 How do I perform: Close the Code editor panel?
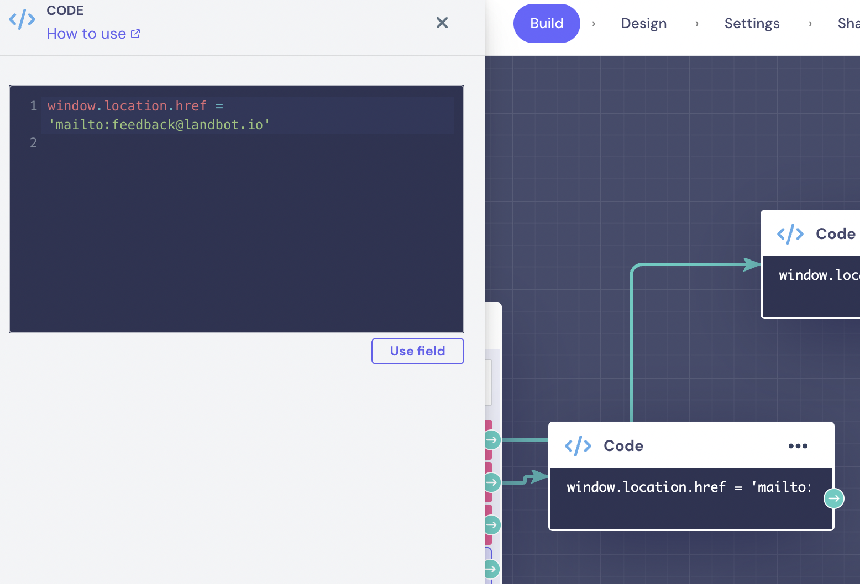442,23
